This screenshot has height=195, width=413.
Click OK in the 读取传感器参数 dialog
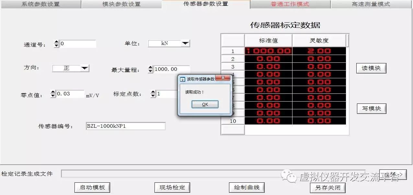[x=205, y=104]
